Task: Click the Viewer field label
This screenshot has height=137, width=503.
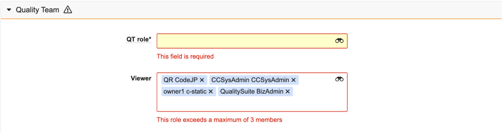Action: click(x=141, y=78)
